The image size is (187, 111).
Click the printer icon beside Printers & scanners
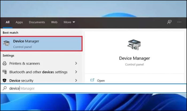(x=5, y=63)
